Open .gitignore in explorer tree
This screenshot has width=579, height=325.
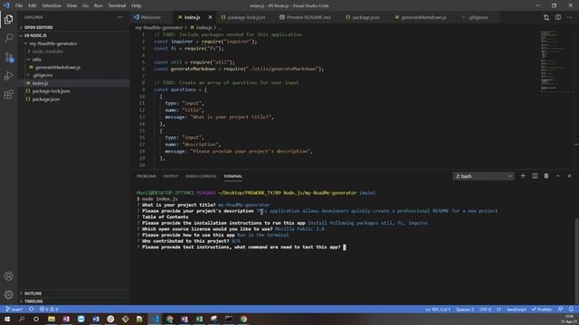[43, 75]
